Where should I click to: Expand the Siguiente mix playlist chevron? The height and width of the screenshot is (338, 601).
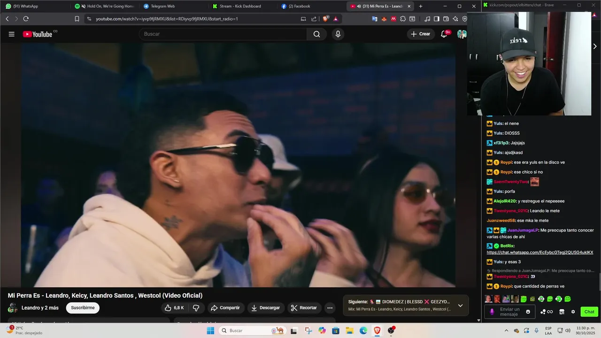(460, 306)
